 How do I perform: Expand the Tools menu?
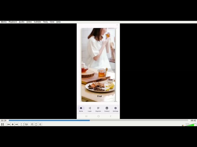pyautogui.click(x=45, y=22)
